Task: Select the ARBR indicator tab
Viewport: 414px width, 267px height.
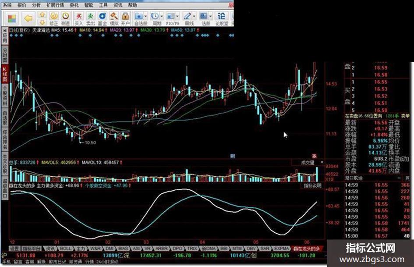Action: point(161,249)
